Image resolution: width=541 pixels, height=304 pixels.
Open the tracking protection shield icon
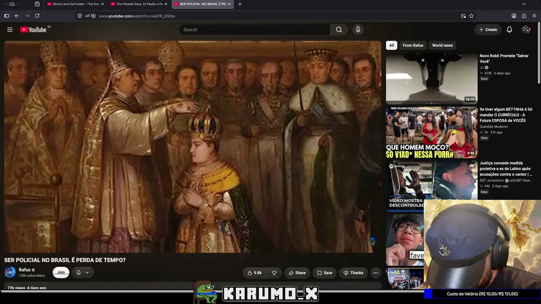tap(79, 16)
